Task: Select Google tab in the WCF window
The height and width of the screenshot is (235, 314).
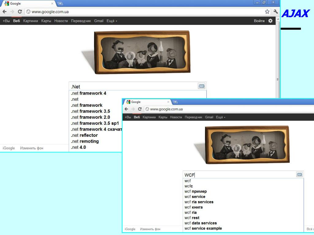Action: 147,102
